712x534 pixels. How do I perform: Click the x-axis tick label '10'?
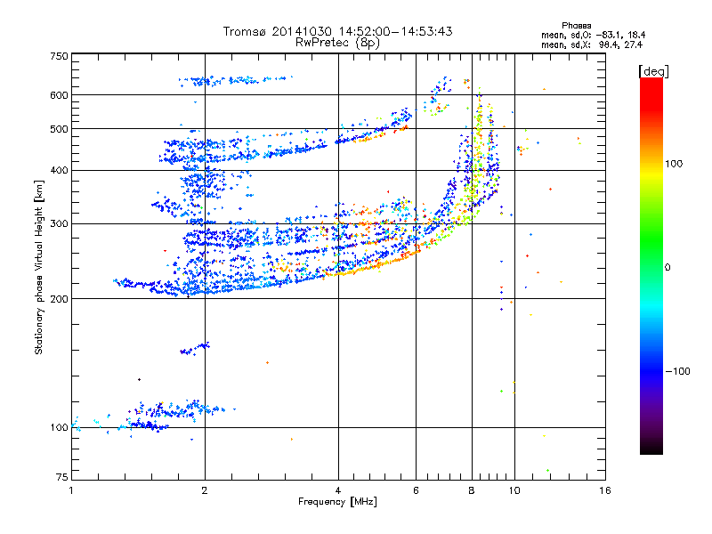514,490
